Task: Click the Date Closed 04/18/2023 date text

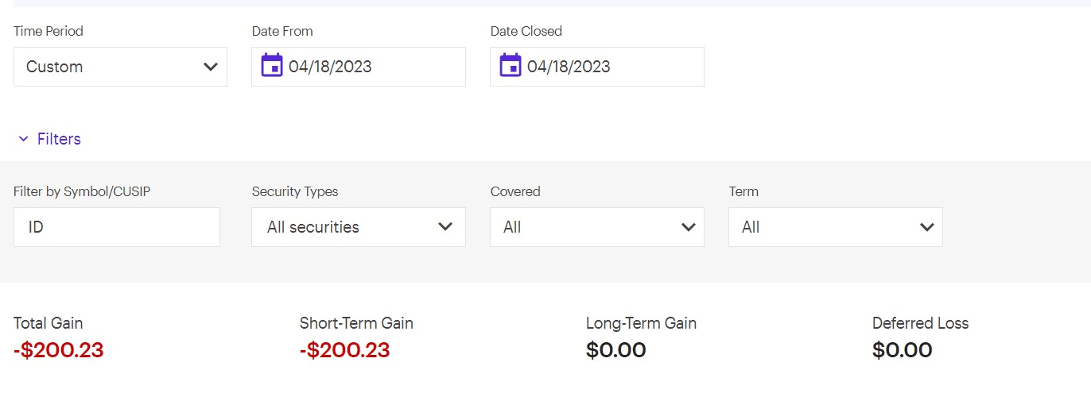Action: pyautogui.click(x=569, y=67)
